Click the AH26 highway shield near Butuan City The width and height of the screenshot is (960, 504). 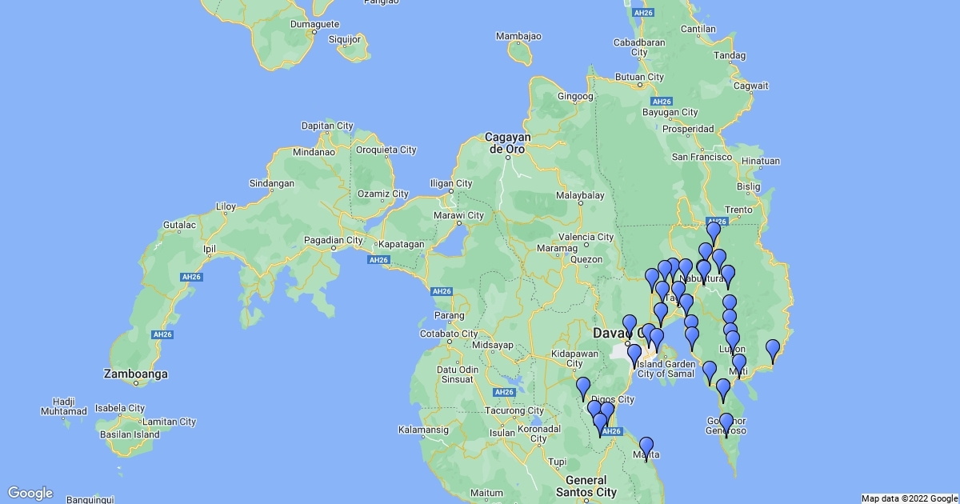pos(661,102)
